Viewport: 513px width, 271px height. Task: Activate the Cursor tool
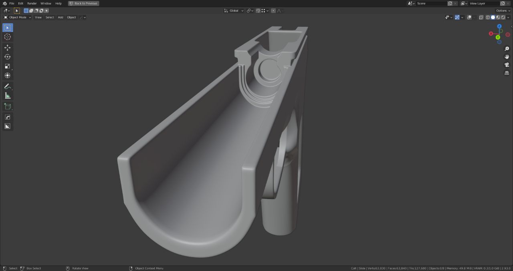[8, 37]
